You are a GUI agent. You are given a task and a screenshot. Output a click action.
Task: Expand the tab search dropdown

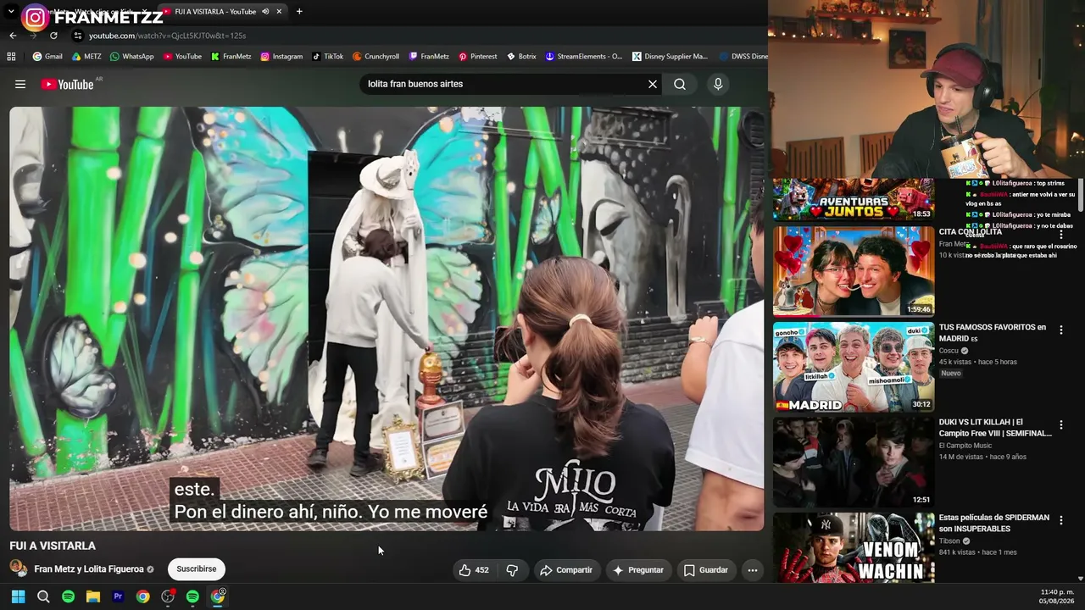(11, 12)
